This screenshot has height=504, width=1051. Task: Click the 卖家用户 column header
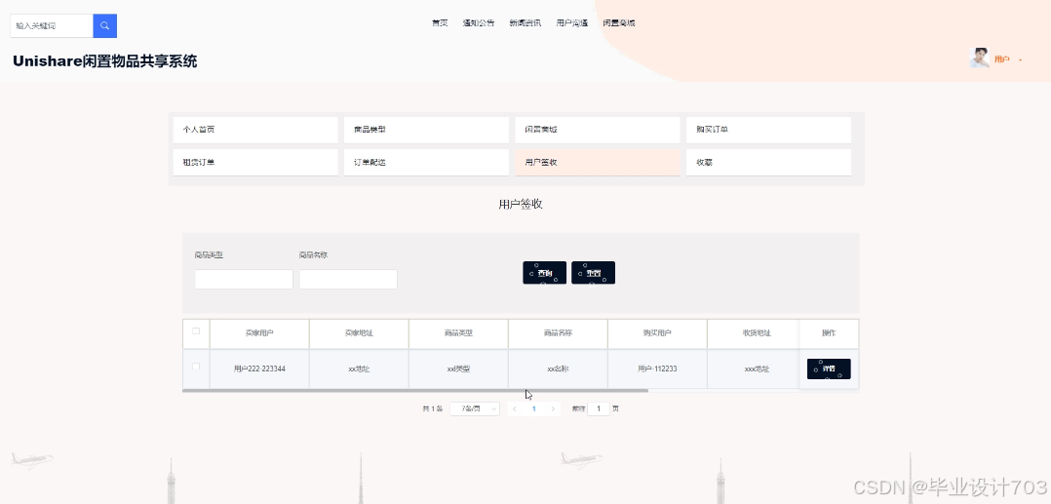click(259, 333)
